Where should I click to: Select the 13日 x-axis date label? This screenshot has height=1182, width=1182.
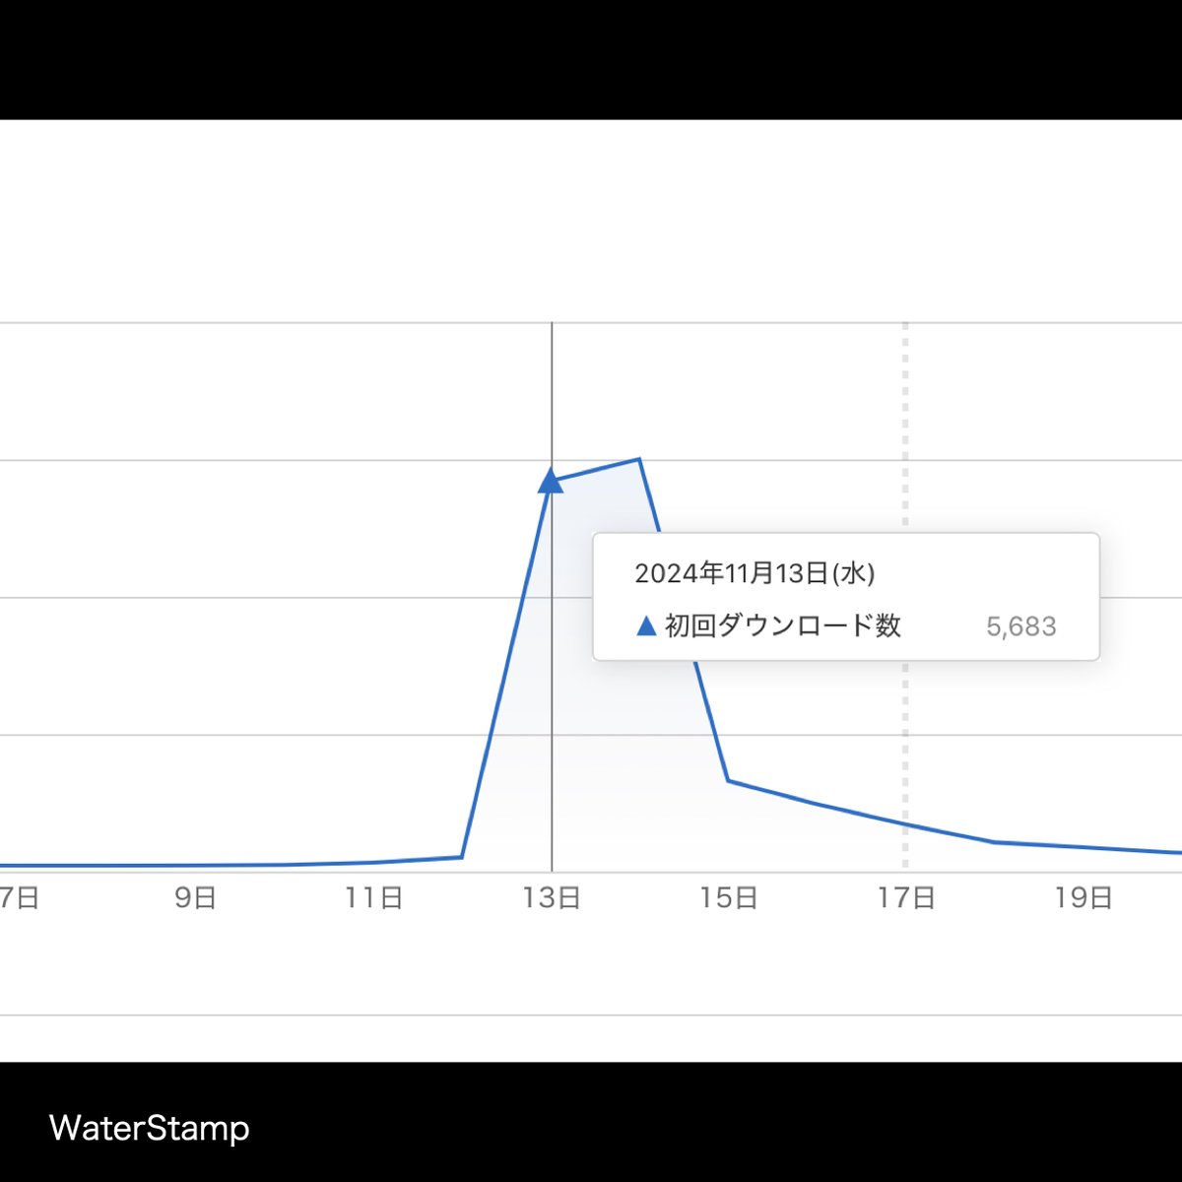[552, 897]
